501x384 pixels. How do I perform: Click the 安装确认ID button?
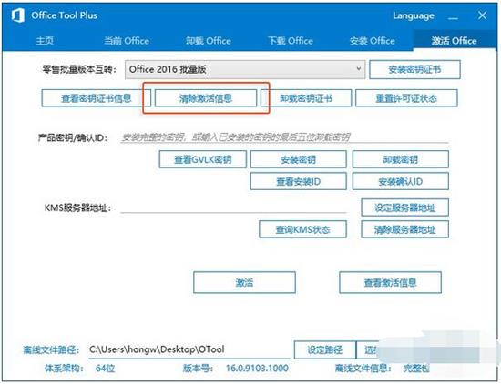401,181
